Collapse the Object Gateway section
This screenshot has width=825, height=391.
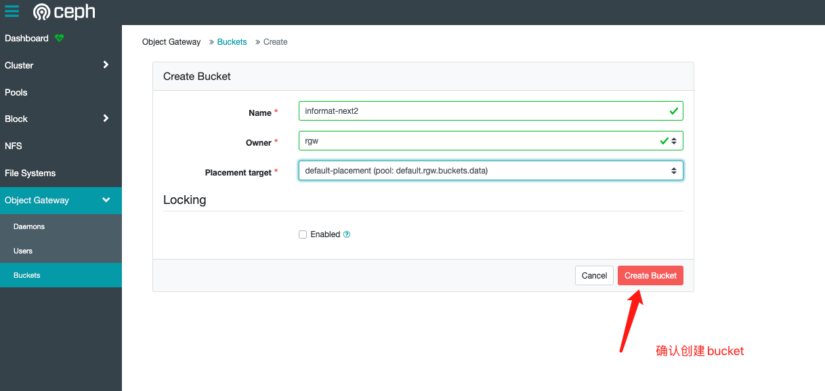click(x=106, y=200)
